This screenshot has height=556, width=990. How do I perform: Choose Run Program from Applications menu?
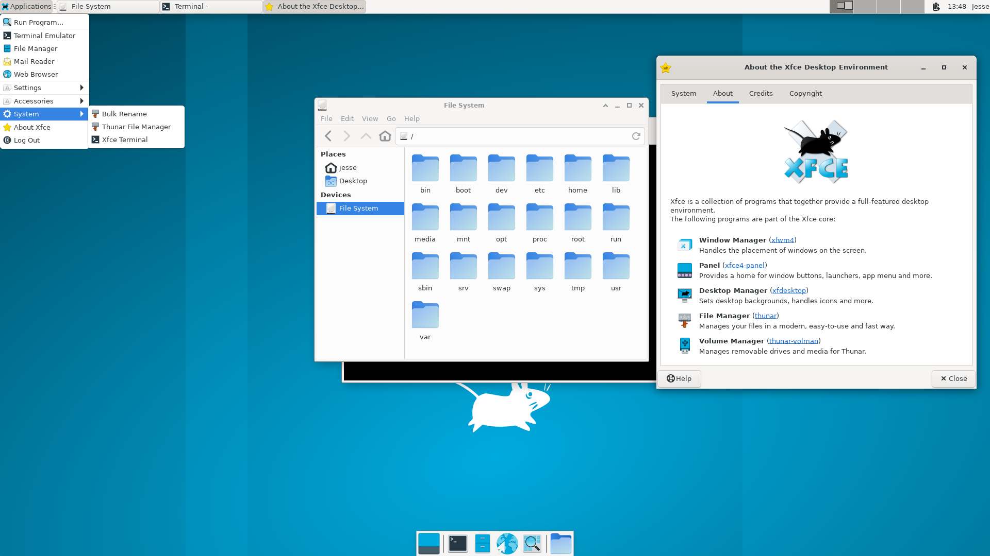tap(44, 22)
